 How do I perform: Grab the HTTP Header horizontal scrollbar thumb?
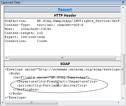[x=62, y=58]
